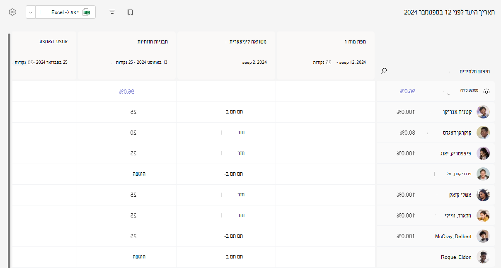Click the bookmark icon in toolbar
The image size is (501, 268).
(x=130, y=12)
